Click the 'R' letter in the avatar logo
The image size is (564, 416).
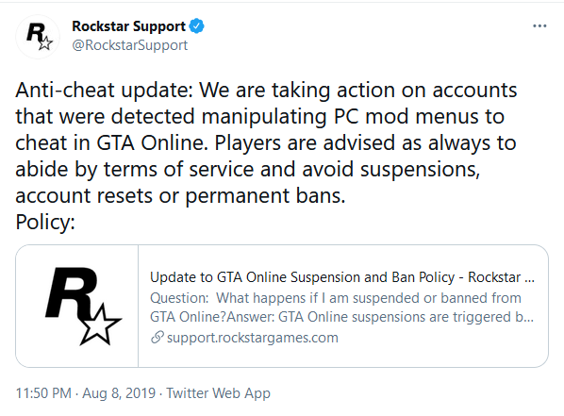[x=36, y=33]
